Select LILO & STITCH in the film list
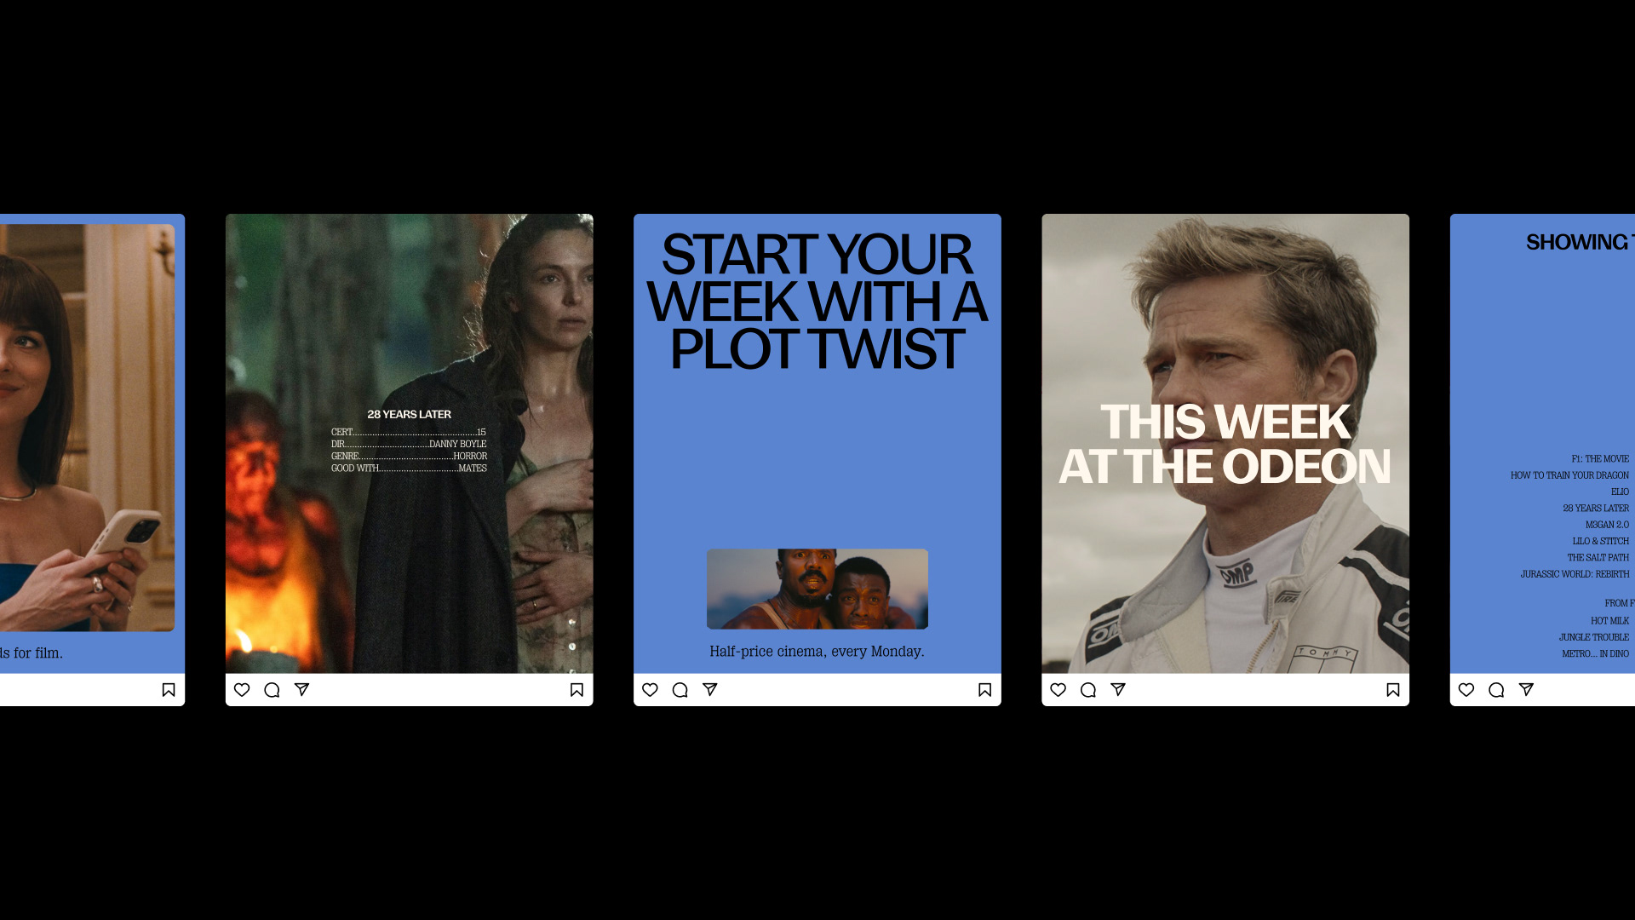This screenshot has height=920, width=1635. (1600, 541)
